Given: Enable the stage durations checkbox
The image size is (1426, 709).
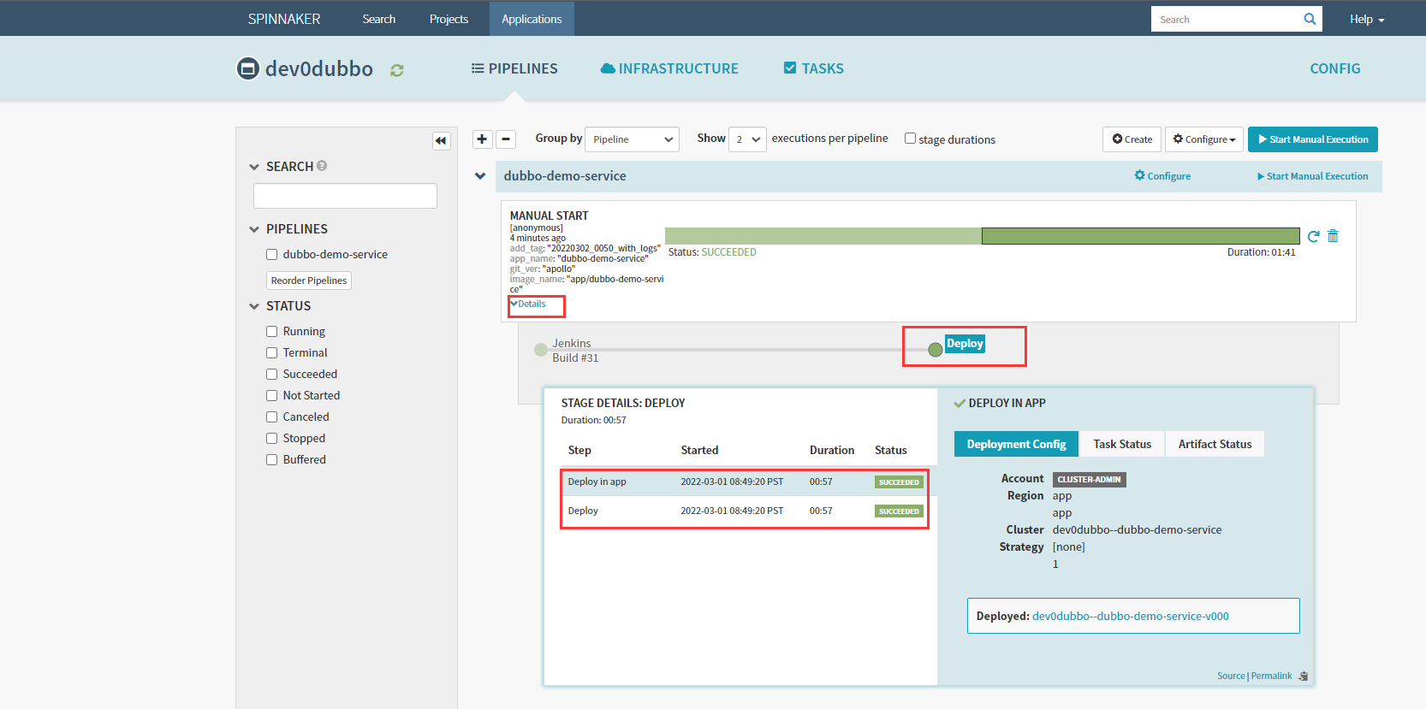Looking at the screenshot, I should tap(910, 139).
